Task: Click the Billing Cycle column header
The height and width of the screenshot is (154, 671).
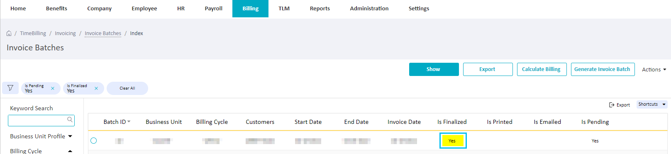Action: click(212, 122)
